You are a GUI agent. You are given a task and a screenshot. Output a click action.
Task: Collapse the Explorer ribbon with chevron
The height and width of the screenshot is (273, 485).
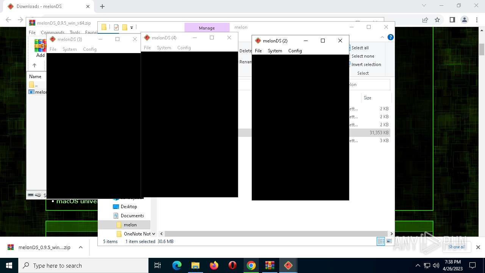pos(382,37)
